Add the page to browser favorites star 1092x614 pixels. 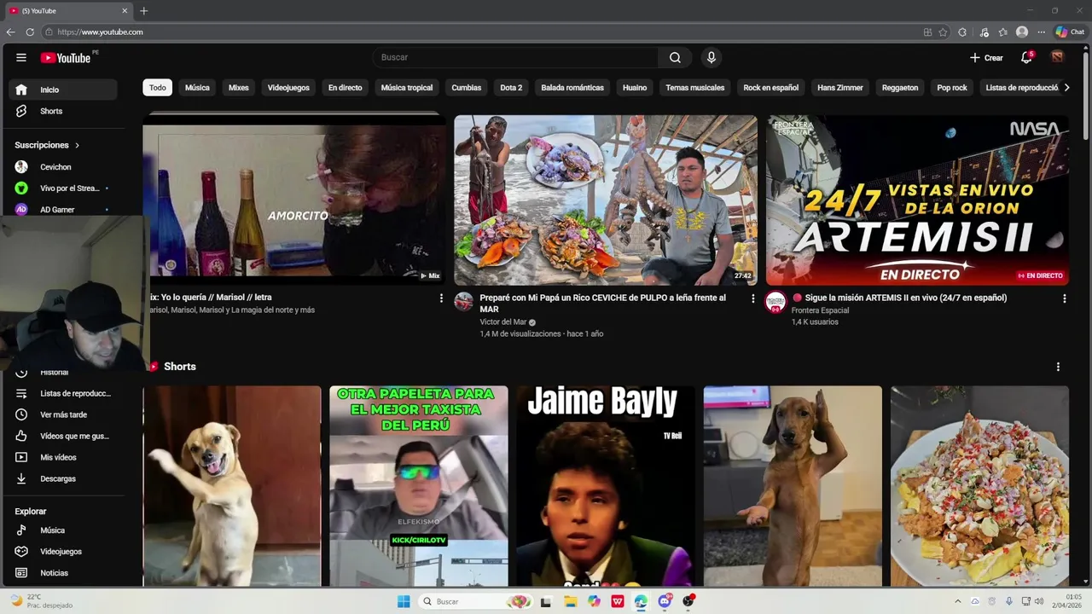click(943, 32)
